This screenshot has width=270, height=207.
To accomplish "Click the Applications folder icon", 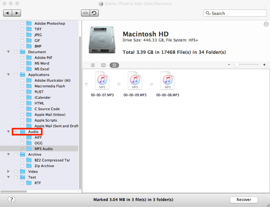I will pyautogui.click(x=23, y=74).
